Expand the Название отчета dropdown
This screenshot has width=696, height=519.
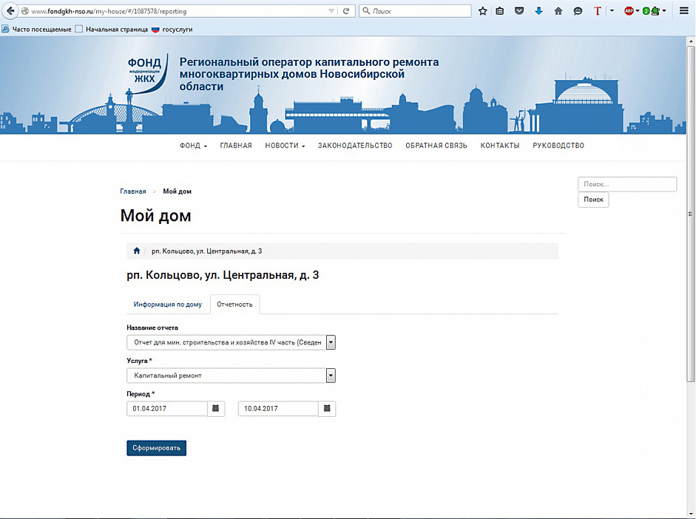[x=331, y=342]
